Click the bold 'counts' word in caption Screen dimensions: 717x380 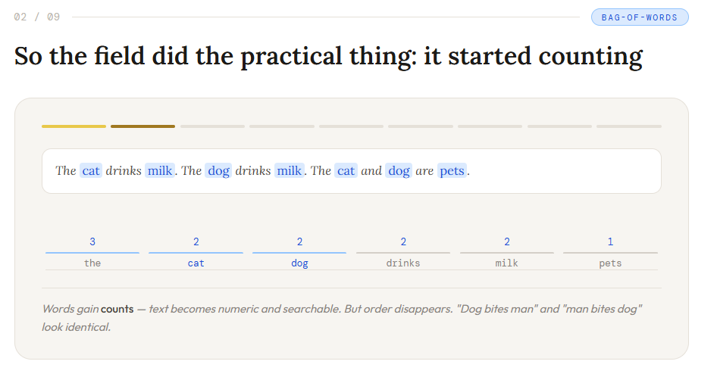(117, 309)
